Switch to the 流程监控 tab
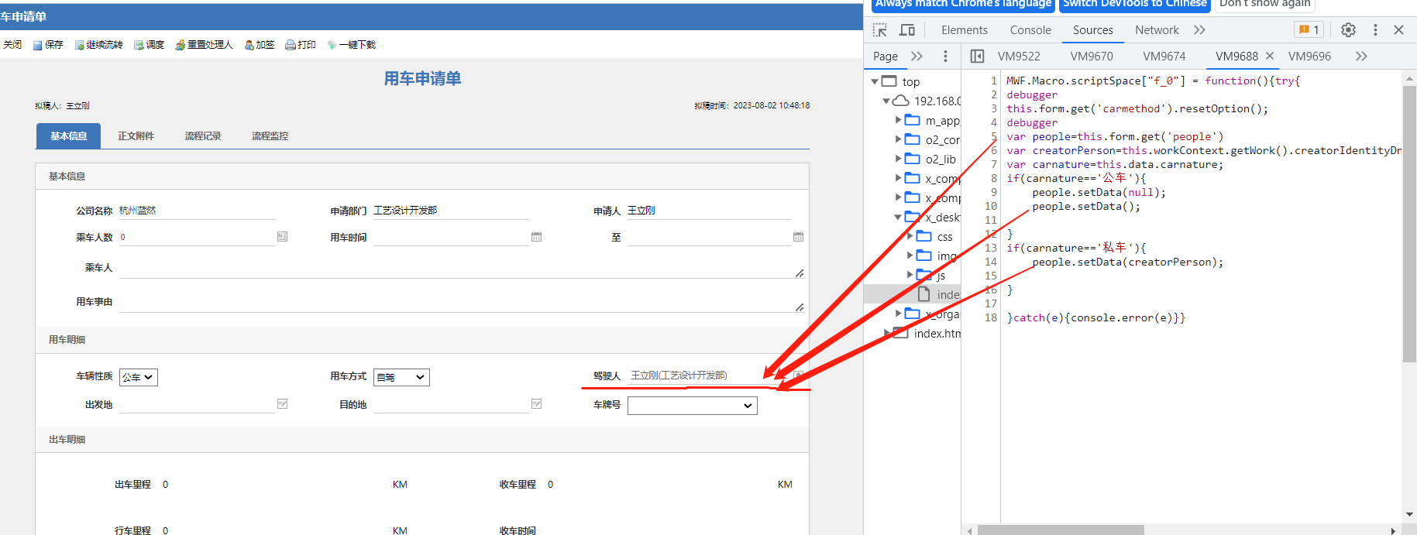This screenshot has height=535, width=1417. [270, 135]
